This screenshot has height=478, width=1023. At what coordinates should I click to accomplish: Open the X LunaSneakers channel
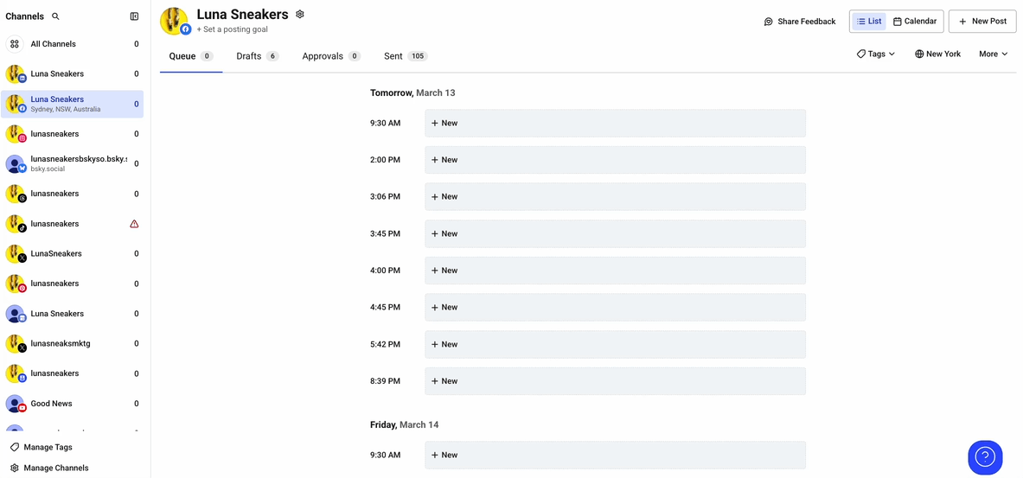(72, 253)
